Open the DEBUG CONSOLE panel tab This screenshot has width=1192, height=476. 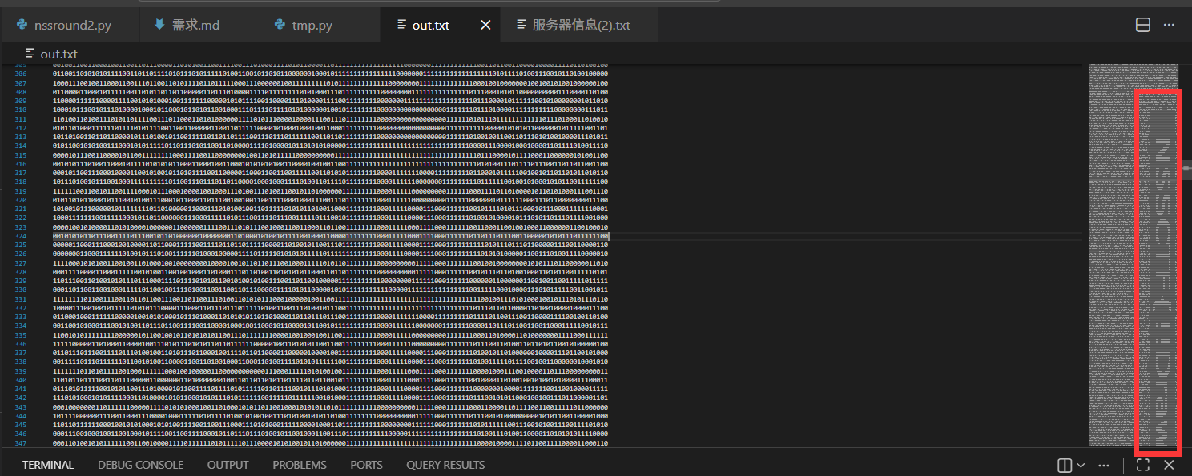click(x=140, y=464)
